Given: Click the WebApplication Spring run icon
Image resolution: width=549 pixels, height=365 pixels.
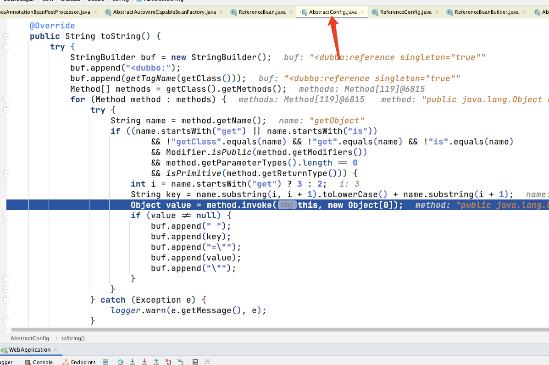Looking at the screenshot, I should click(4, 350).
